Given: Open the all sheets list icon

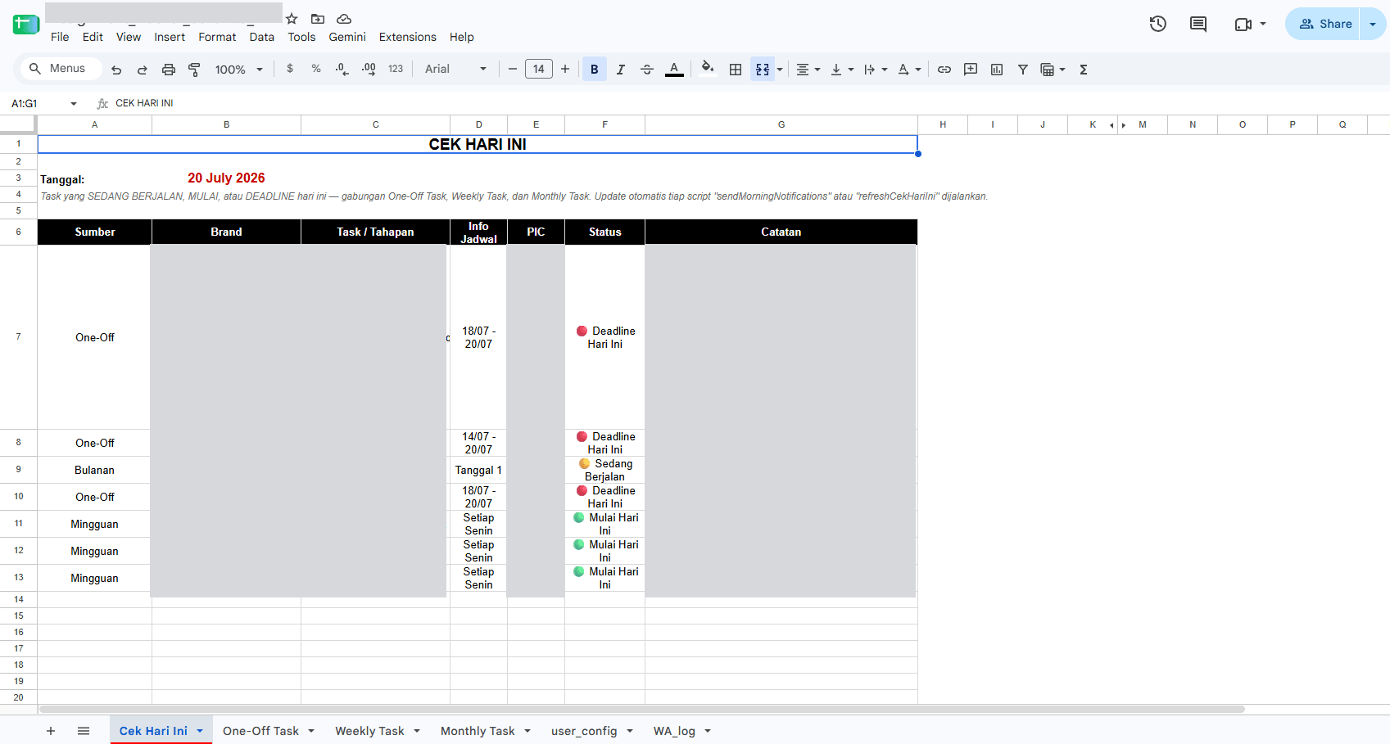Looking at the screenshot, I should point(84,731).
